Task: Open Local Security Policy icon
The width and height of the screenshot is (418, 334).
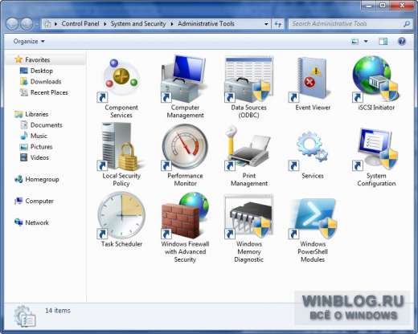Action: (x=121, y=147)
